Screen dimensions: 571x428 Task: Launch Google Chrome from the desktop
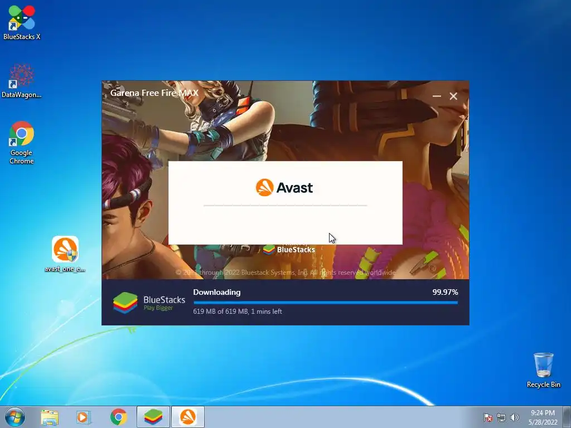point(22,143)
